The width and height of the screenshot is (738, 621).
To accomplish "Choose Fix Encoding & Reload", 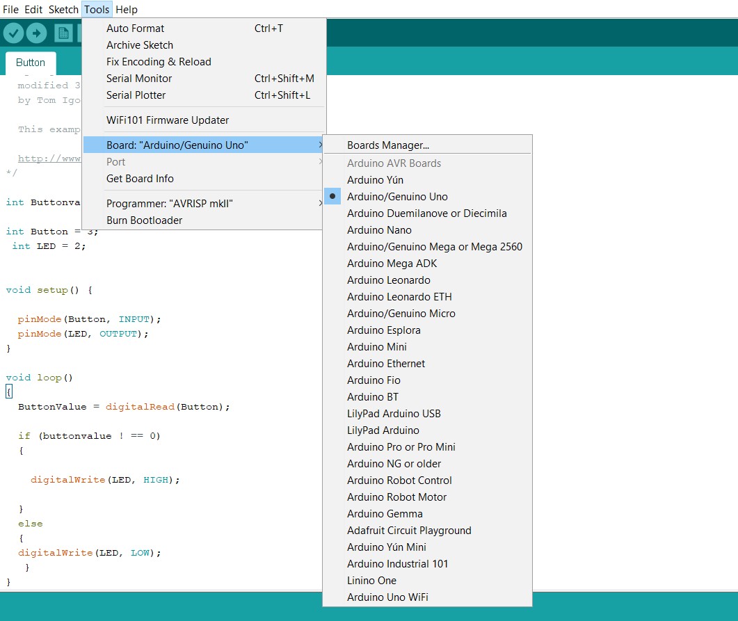I will (203, 62).
